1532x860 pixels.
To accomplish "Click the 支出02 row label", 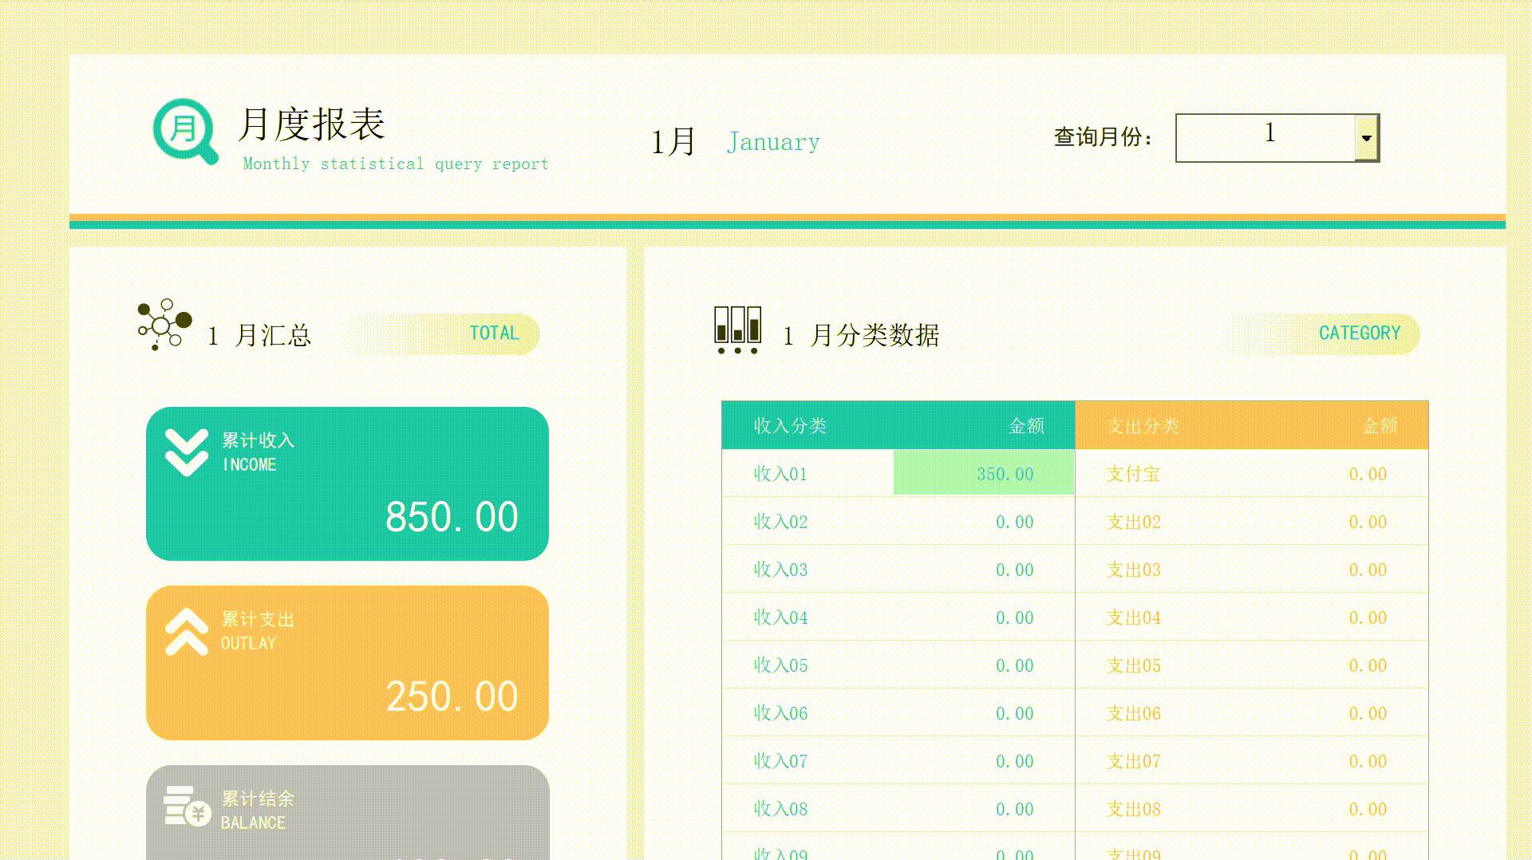I will pos(1133,522).
